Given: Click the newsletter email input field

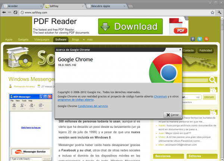Looking at the screenshot, I should (191, 97).
